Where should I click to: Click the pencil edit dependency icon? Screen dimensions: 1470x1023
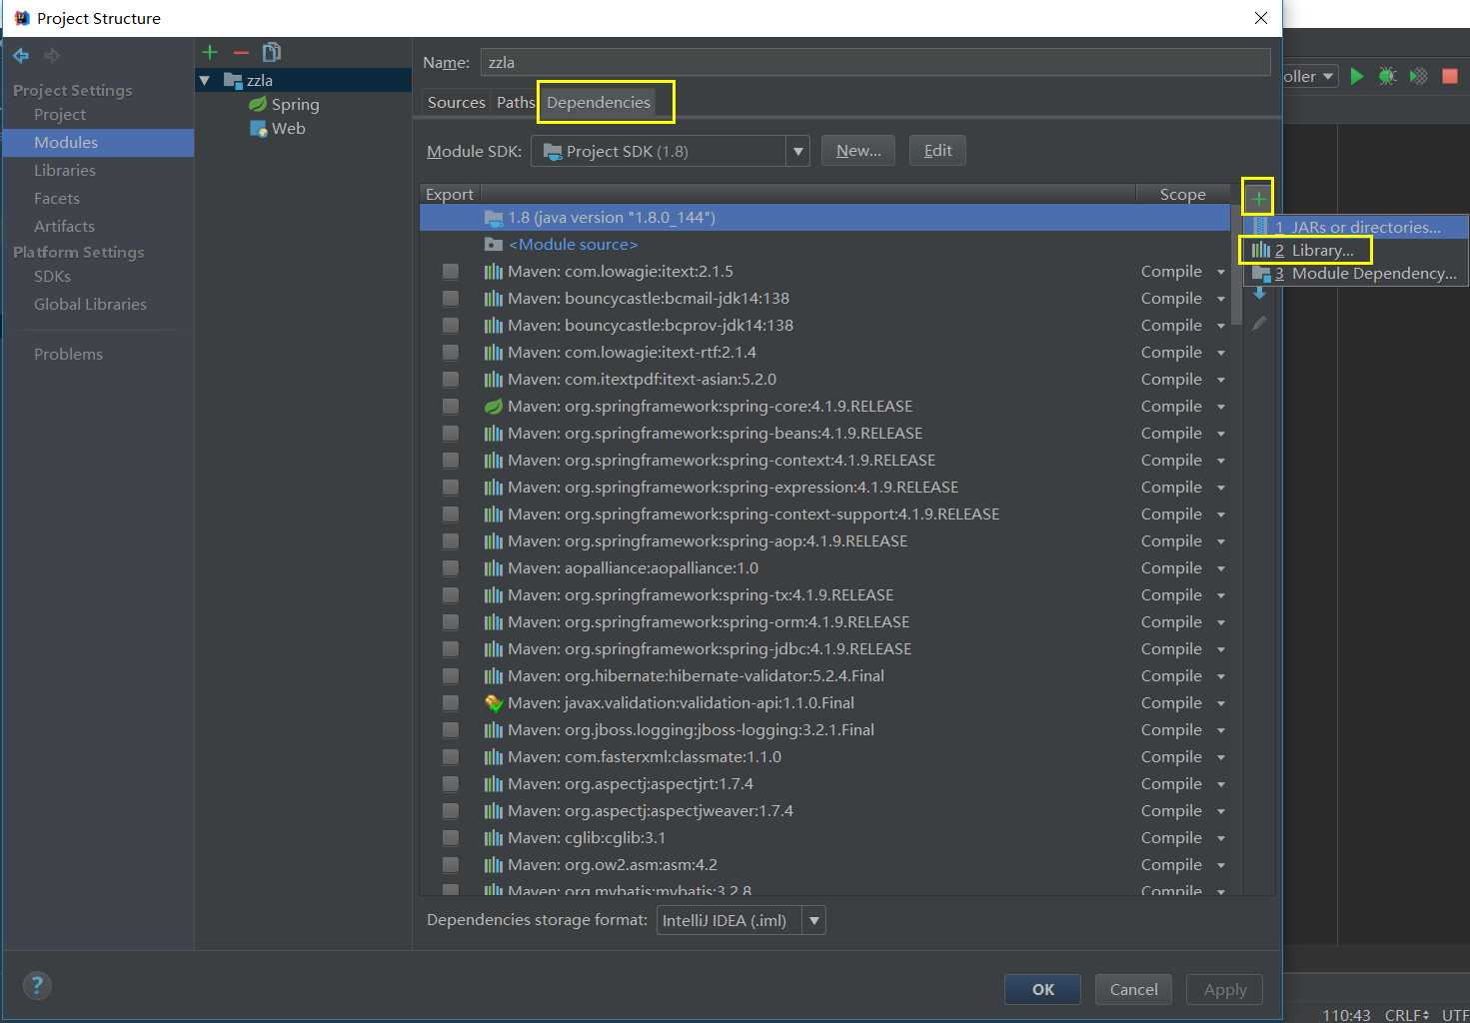1259,323
